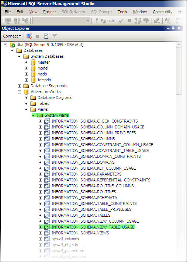Click the model database cylinder icon
The image size is (187, 262).
click(33, 68)
